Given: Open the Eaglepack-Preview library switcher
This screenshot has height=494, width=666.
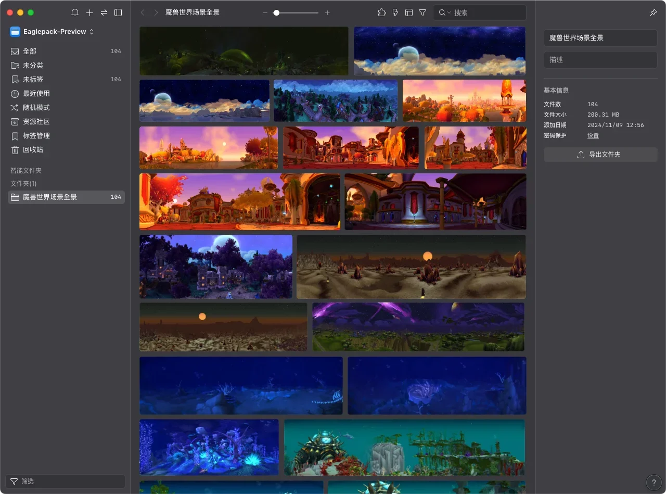Looking at the screenshot, I should coord(52,32).
